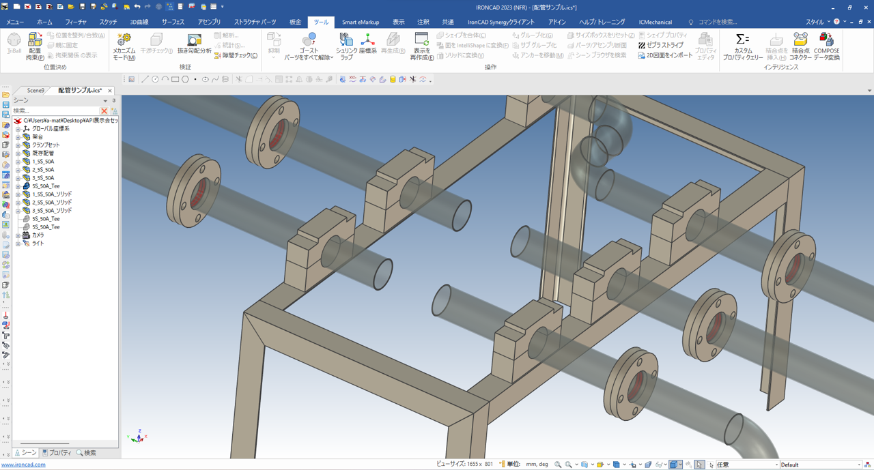Screen dimensions: 874x470
Task: Click the シーン search input field
Action: (x=55, y=111)
